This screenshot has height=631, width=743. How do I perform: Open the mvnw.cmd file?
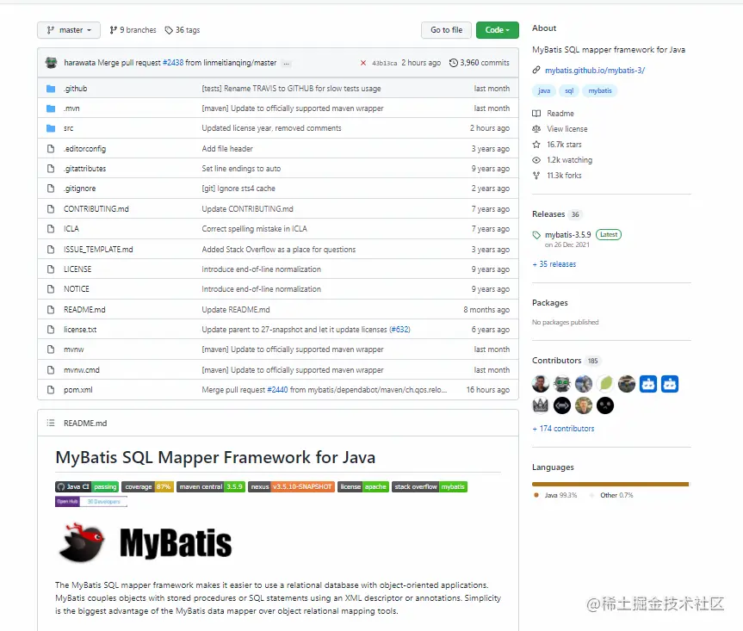[x=82, y=370]
